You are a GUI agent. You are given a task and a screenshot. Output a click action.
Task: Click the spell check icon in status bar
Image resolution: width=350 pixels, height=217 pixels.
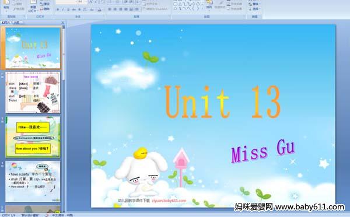coord(47,215)
